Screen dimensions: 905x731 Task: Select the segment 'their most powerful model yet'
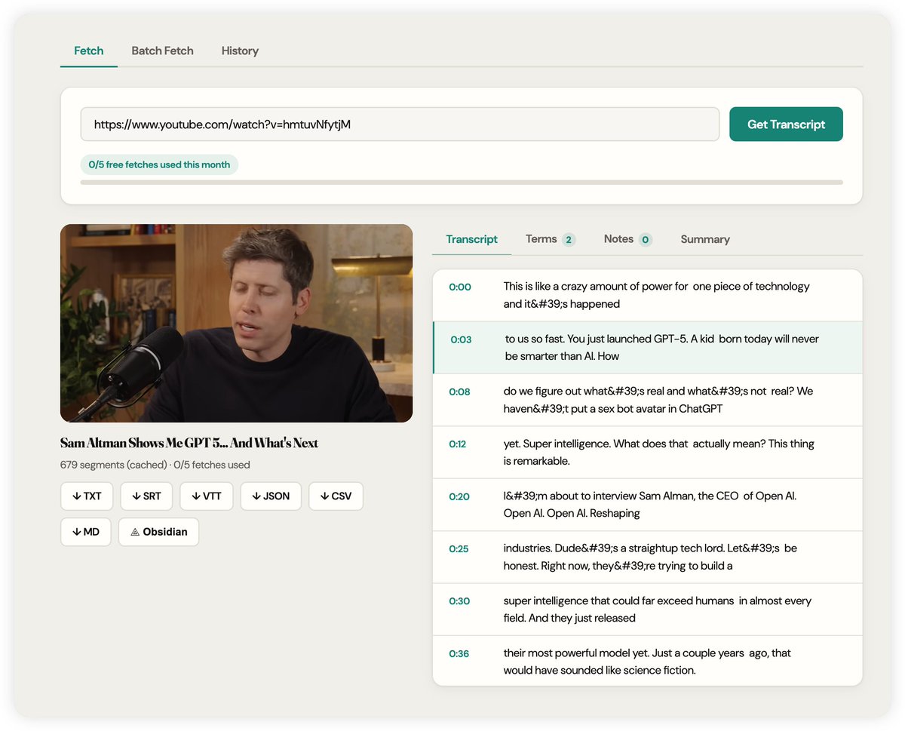[647, 662]
